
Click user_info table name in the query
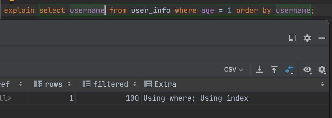point(151,11)
